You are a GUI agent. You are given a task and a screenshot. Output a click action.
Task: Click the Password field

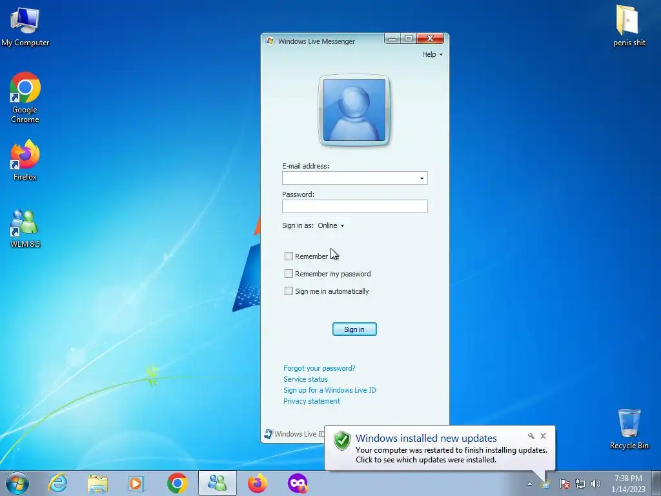tap(355, 206)
